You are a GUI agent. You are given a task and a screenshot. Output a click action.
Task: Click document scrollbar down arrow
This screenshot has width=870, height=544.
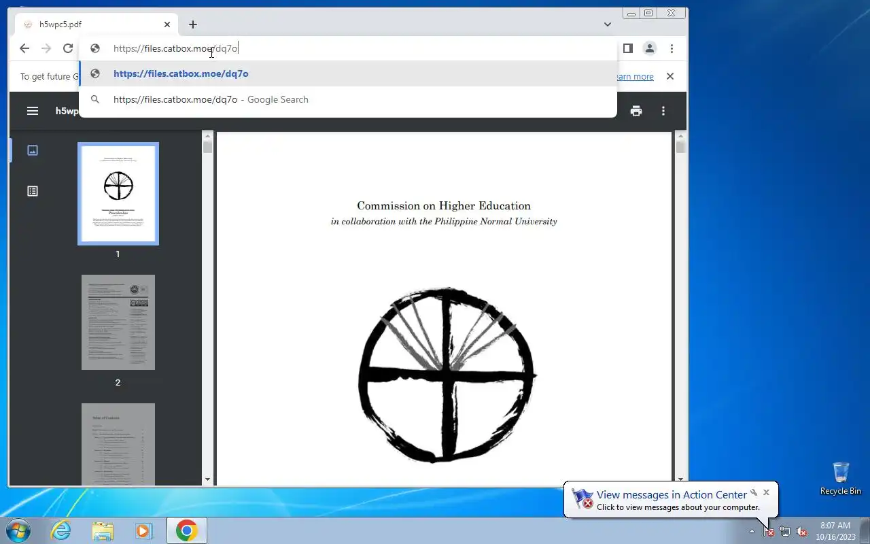coord(680,480)
